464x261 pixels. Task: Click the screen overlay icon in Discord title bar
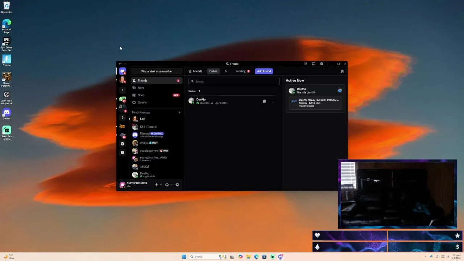point(314,64)
